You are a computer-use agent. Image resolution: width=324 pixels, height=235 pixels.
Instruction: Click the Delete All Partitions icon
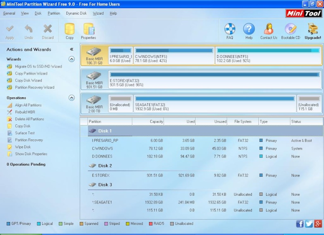tap(9, 119)
